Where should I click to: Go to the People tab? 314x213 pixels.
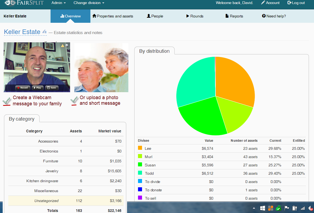coord(155,16)
